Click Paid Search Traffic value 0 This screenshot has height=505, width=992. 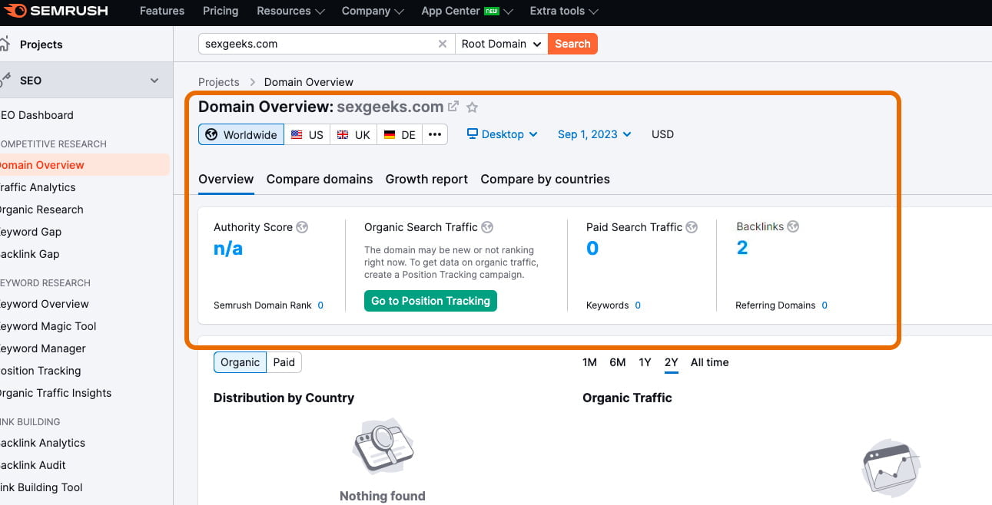point(592,249)
